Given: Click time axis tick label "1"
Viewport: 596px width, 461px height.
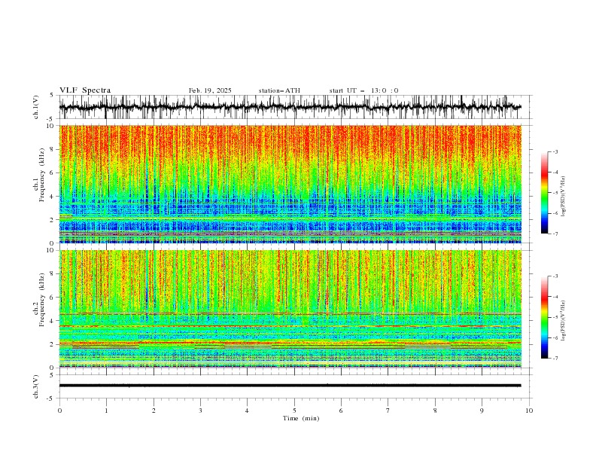Looking at the screenshot, I should (x=106, y=411).
